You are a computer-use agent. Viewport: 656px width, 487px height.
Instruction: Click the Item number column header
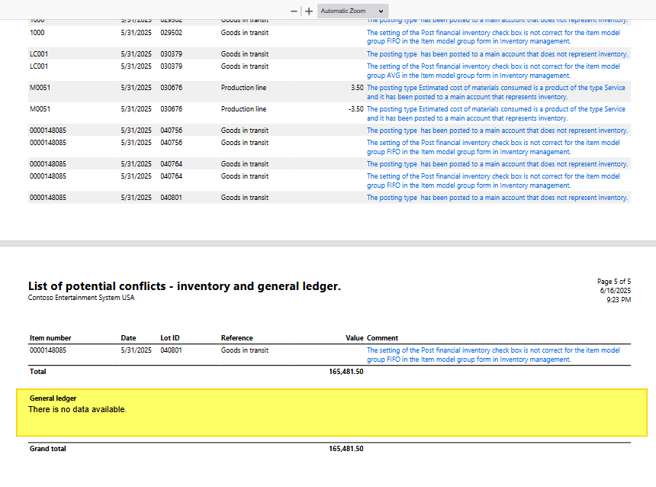(x=50, y=337)
